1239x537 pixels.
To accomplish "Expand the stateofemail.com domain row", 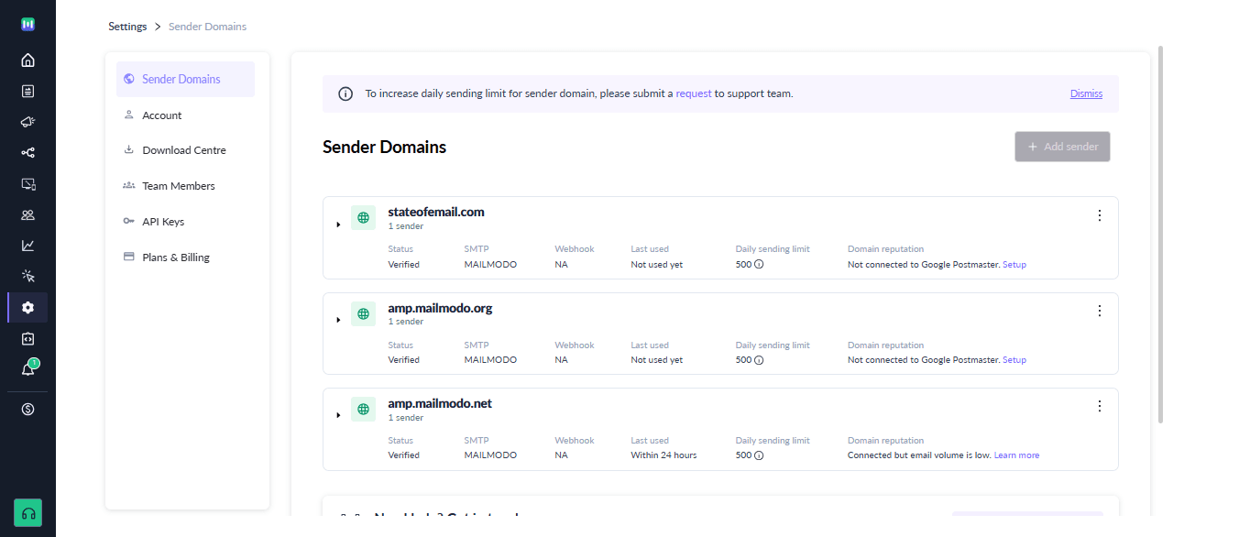I will (338, 225).
